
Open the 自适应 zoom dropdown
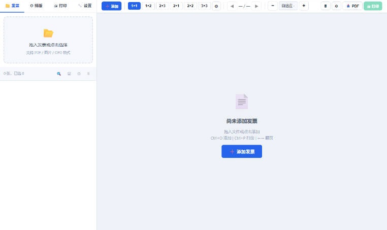[288, 6]
